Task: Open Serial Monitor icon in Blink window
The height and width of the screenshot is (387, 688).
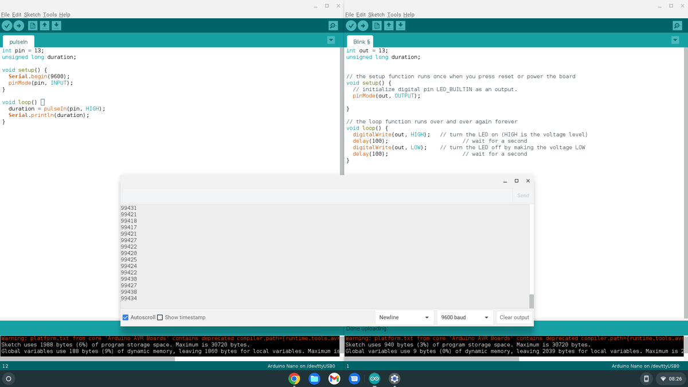Action: click(677, 26)
